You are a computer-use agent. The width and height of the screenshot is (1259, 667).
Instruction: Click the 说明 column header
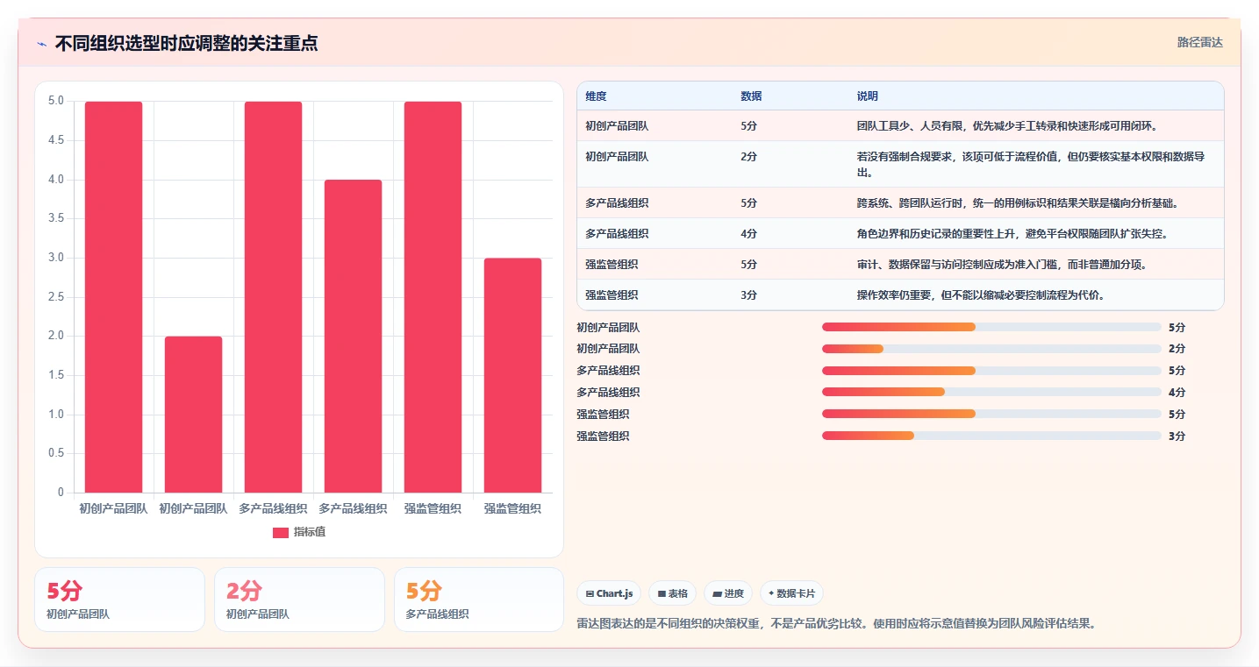[868, 96]
